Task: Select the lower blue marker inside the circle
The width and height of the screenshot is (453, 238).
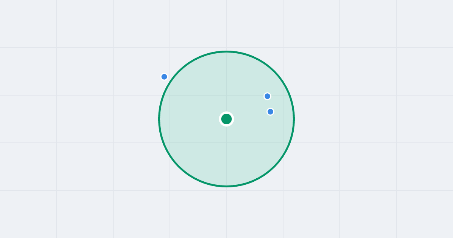Action: pos(270,111)
